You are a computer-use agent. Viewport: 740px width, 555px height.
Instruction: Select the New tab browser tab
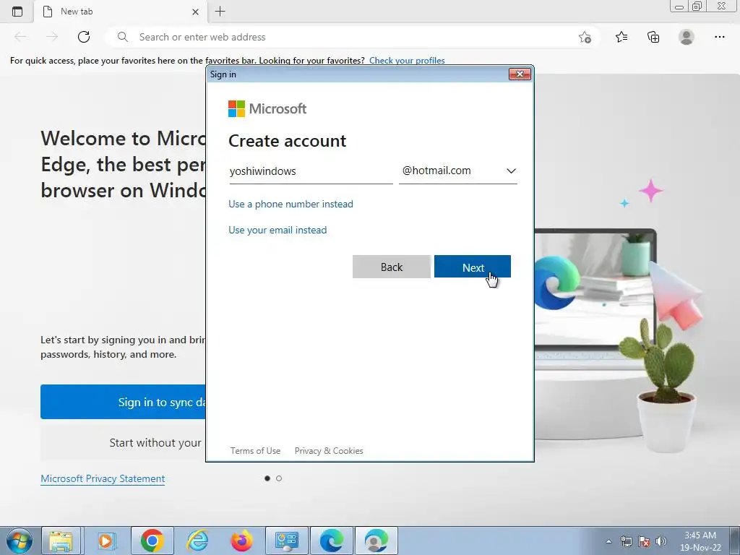tap(121, 12)
